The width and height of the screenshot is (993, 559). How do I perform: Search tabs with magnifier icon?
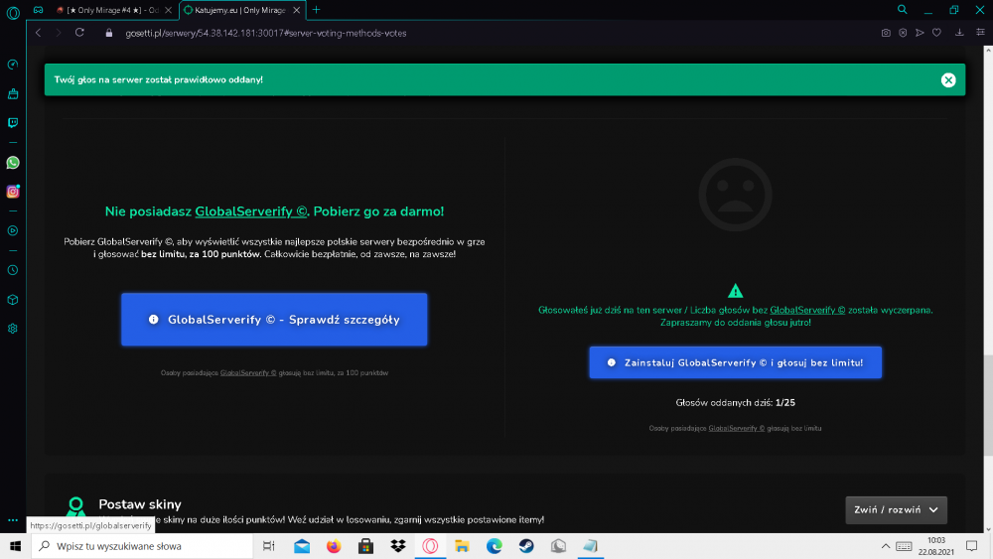903,10
